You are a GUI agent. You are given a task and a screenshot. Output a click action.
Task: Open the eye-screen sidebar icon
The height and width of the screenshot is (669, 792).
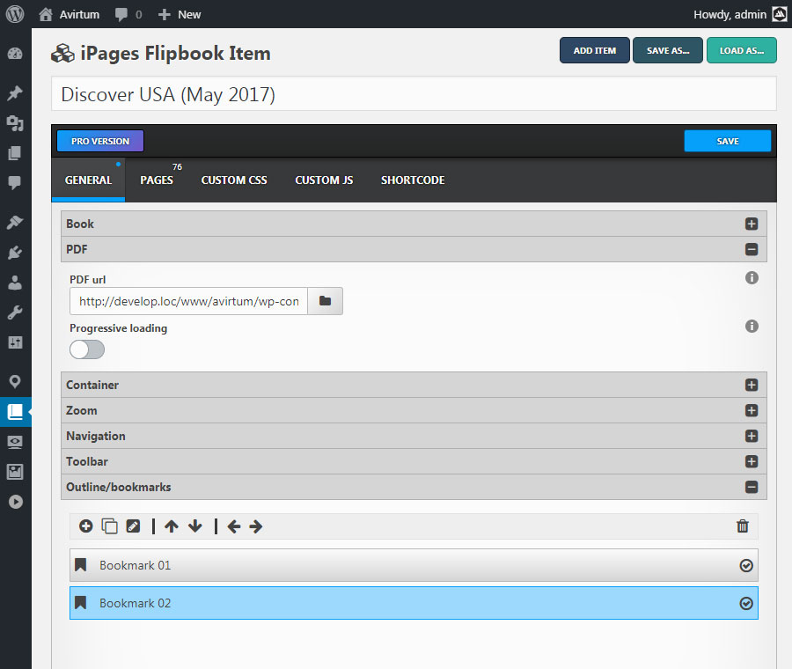[15, 442]
